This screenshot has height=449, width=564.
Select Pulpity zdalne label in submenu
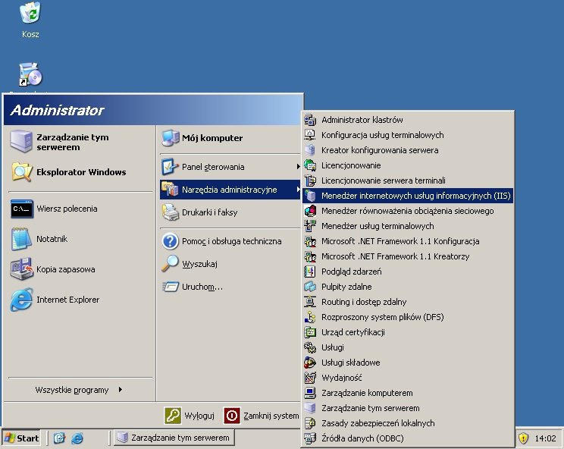[x=346, y=287]
